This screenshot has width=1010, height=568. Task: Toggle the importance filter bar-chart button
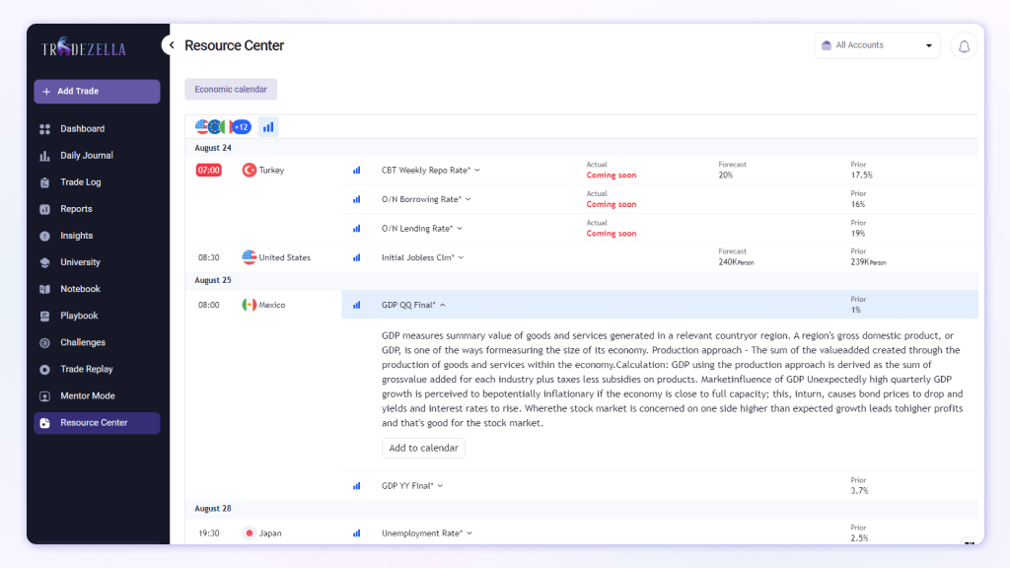pyautogui.click(x=268, y=127)
